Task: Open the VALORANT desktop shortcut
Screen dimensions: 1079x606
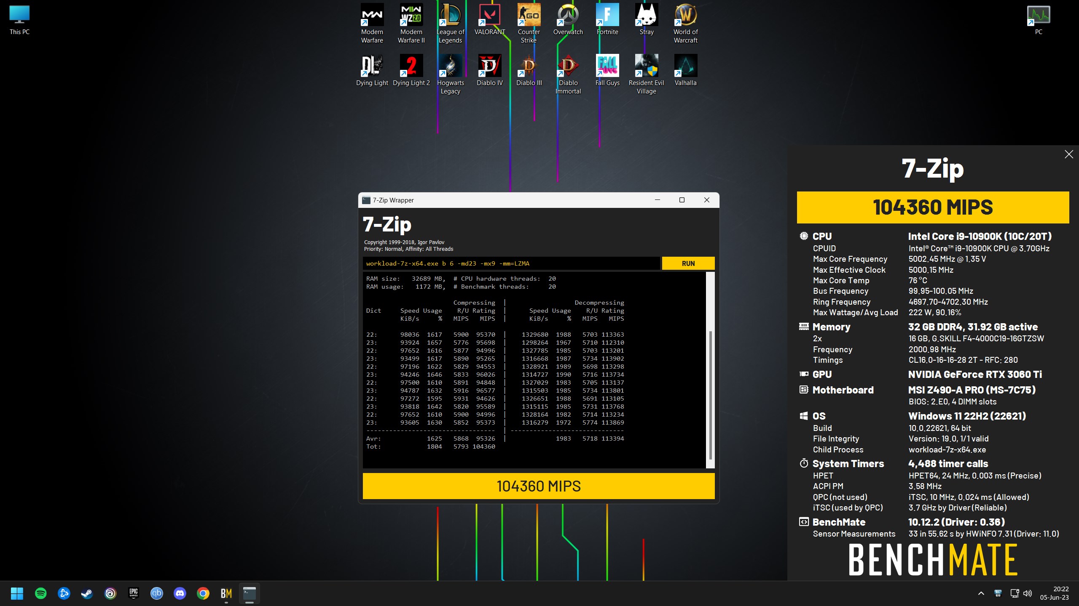Action: 489,19
